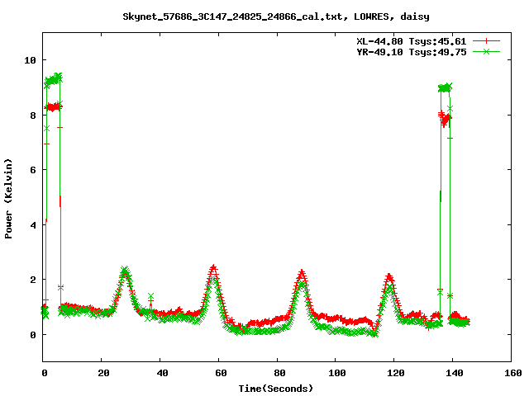This screenshot has height=396, width=529.
Task: Click the red XL legend line sample
Action: click(x=486, y=41)
